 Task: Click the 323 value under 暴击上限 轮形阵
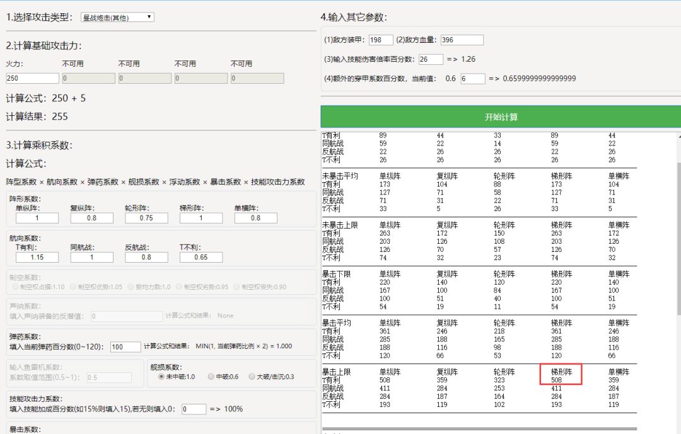pyautogui.click(x=499, y=380)
